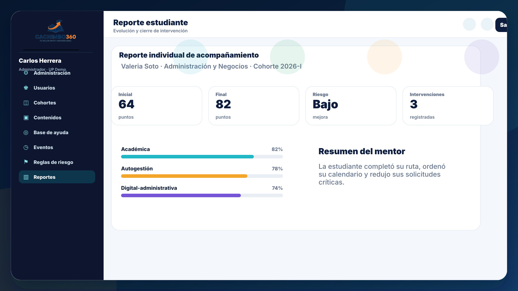Click the Eventos clock icon
518x291 pixels.
[26, 147]
